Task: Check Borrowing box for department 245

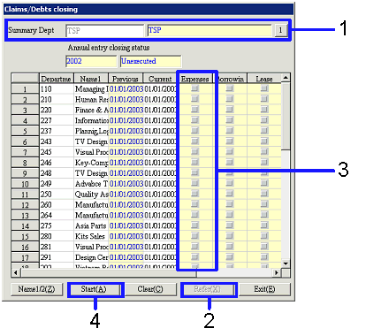Action: click(230, 152)
